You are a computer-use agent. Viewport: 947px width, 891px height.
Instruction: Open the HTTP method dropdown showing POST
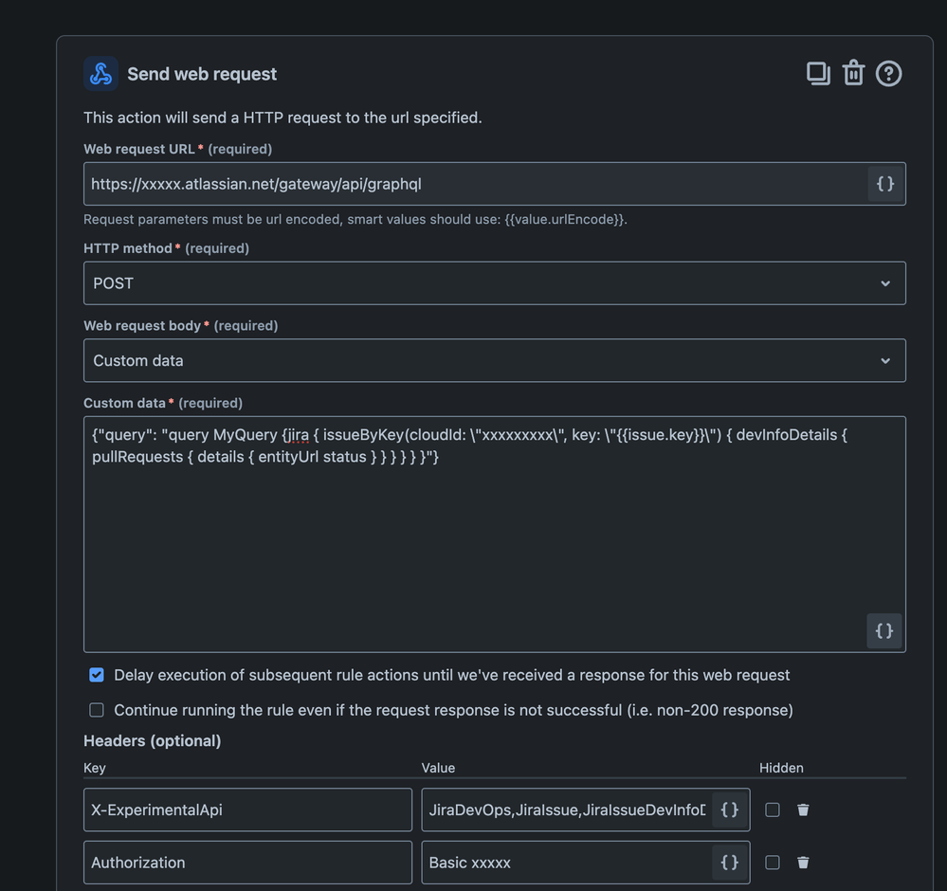(495, 282)
